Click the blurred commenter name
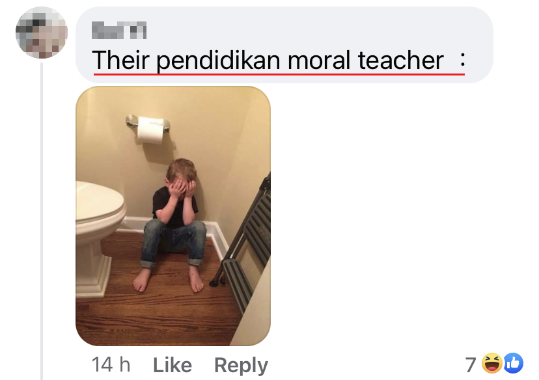The width and height of the screenshot is (539, 380). coord(119,30)
